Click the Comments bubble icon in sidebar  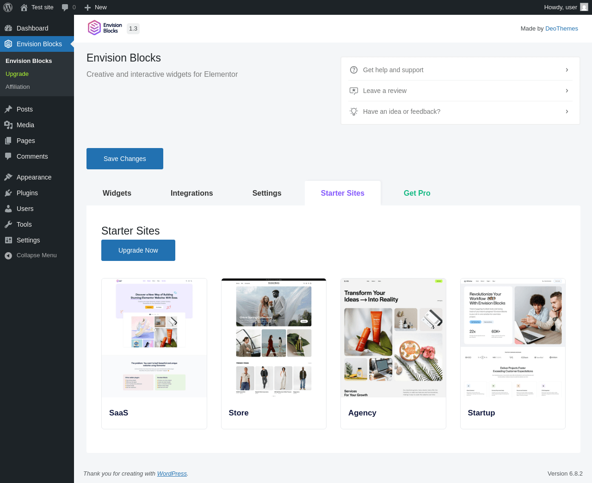[8, 156]
